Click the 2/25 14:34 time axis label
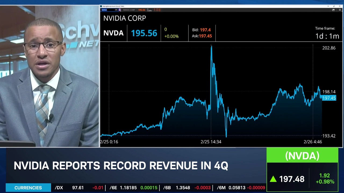The width and height of the screenshot is (344, 193). click(x=211, y=142)
